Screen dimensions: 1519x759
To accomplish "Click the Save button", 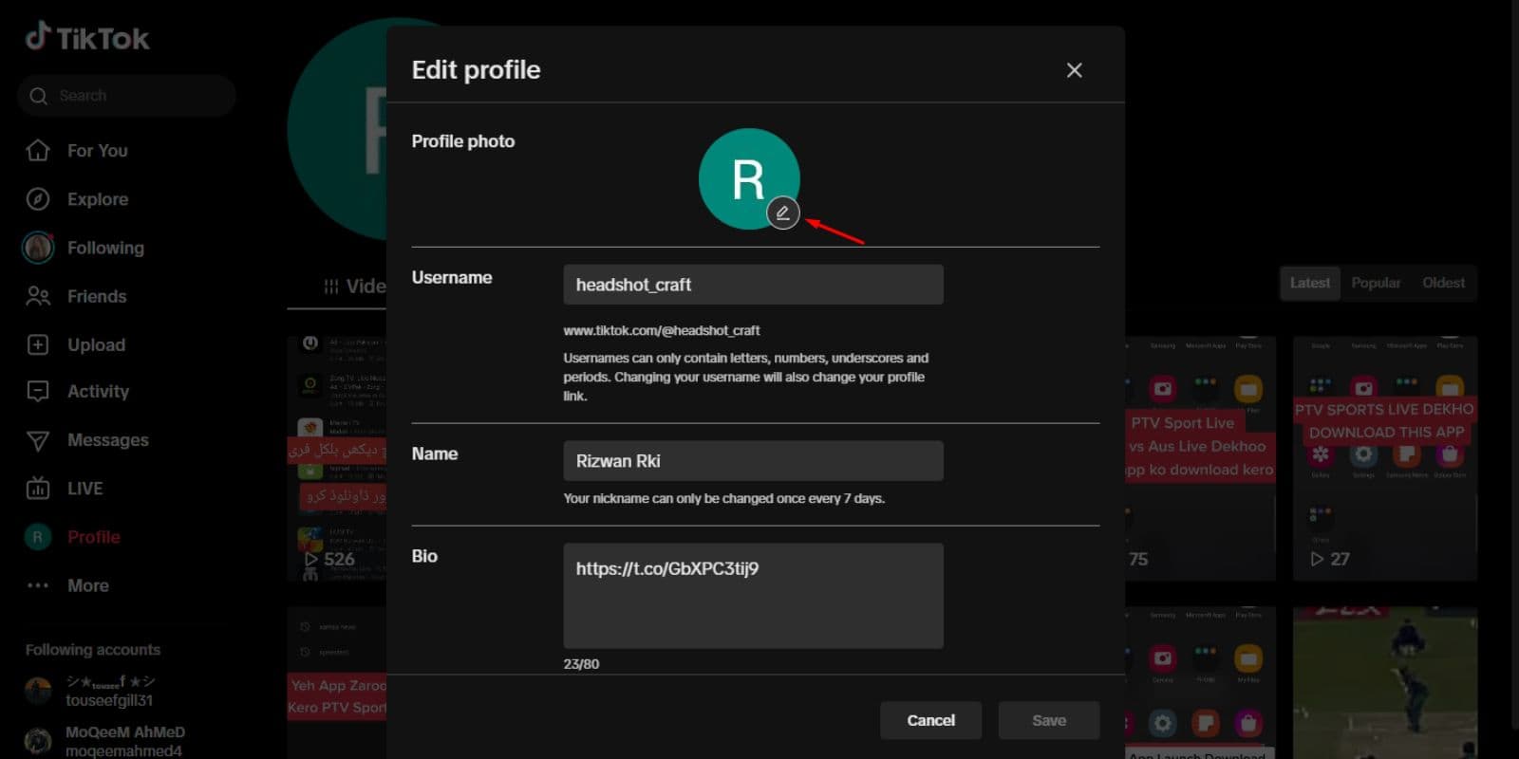I will pyautogui.click(x=1049, y=720).
